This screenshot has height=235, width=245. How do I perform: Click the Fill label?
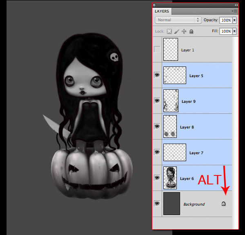click(x=215, y=31)
